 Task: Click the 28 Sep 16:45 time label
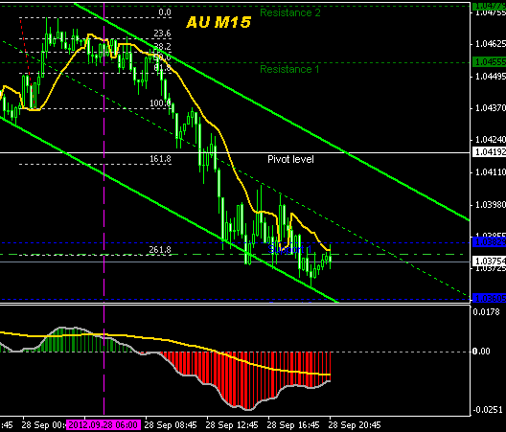click(293, 424)
